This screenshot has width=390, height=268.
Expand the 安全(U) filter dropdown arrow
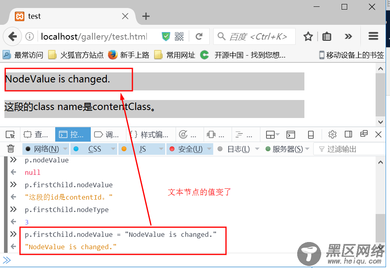point(209,149)
